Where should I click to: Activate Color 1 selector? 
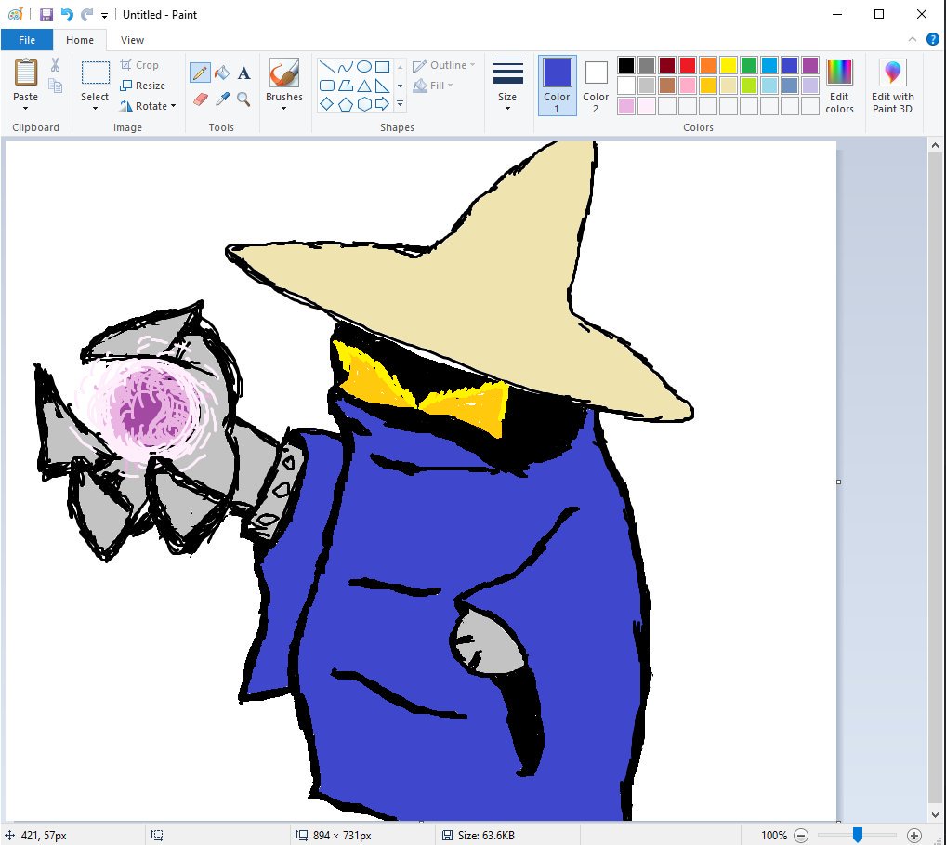pyautogui.click(x=557, y=86)
